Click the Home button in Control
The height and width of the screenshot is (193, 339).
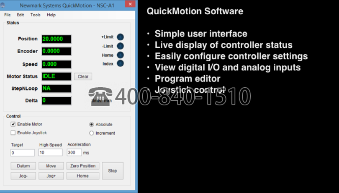click(83, 176)
